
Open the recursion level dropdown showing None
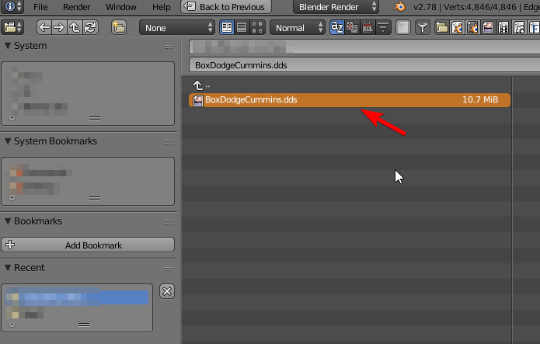tap(177, 27)
